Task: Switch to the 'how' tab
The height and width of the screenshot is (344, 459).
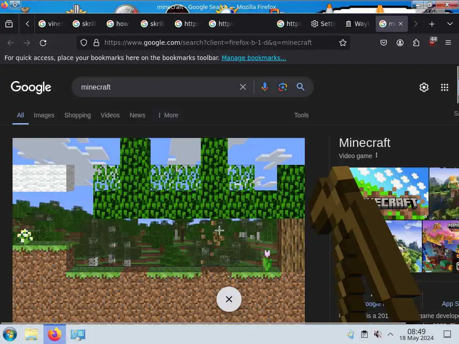Action: point(118,24)
